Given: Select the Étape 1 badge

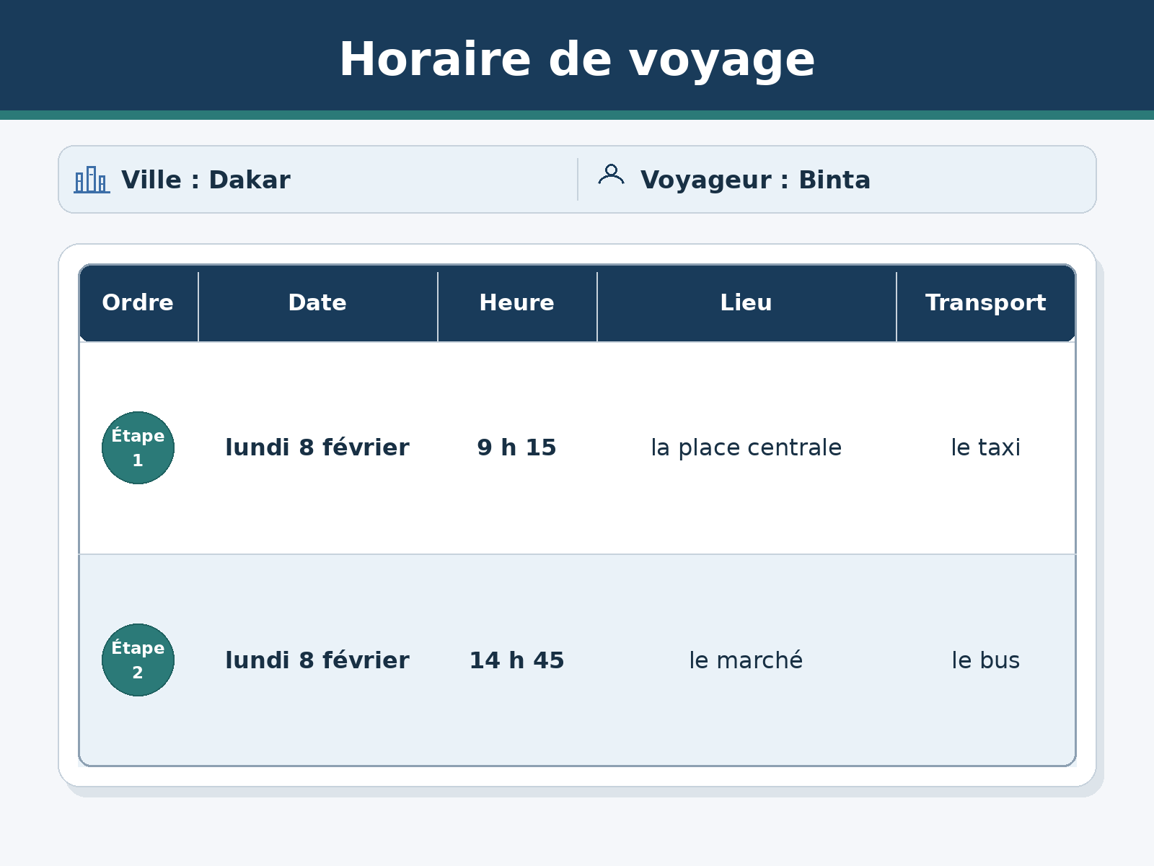Looking at the screenshot, I should click(x=138, y=447).
